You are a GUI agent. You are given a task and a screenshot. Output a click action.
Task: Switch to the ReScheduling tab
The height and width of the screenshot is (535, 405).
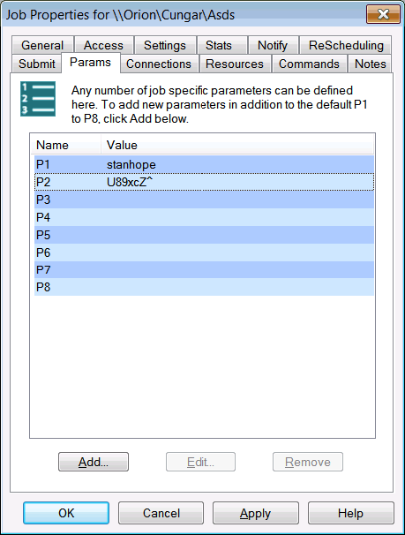(346, 45)
